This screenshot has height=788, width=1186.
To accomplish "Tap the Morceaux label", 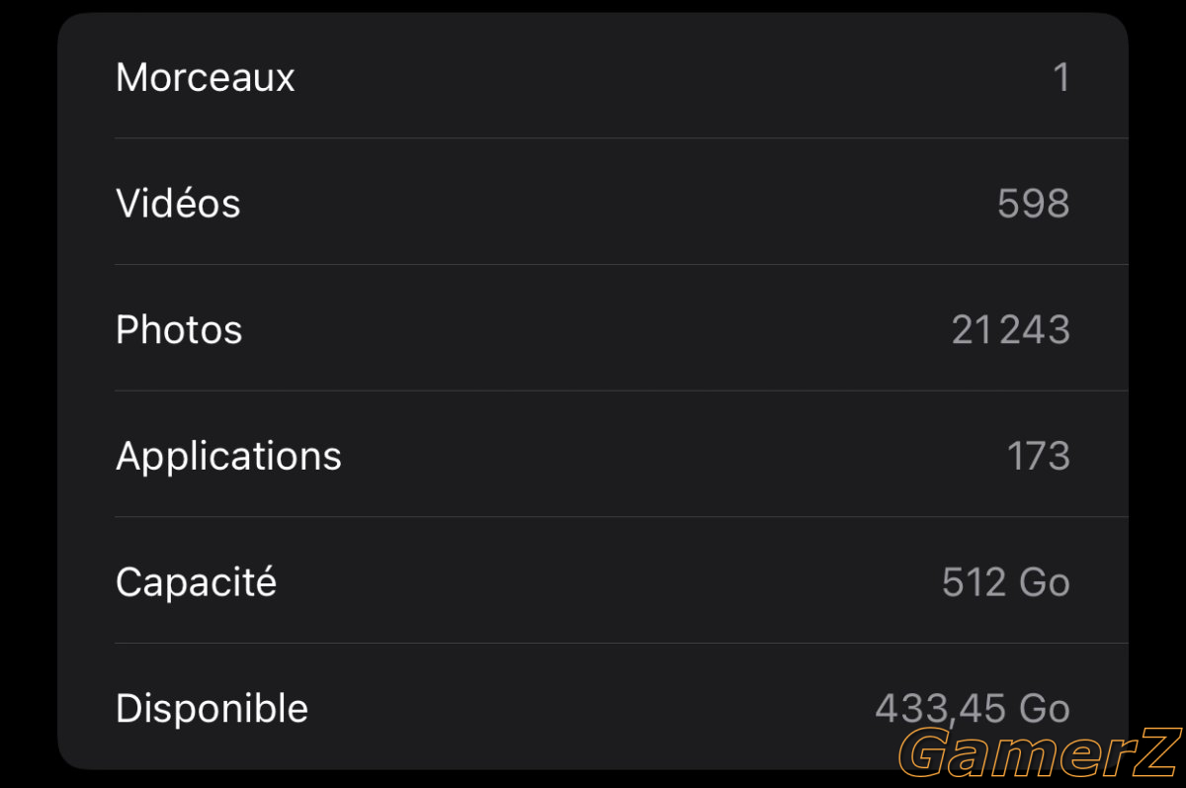I will pyautogui.click(x=206, y=77).
